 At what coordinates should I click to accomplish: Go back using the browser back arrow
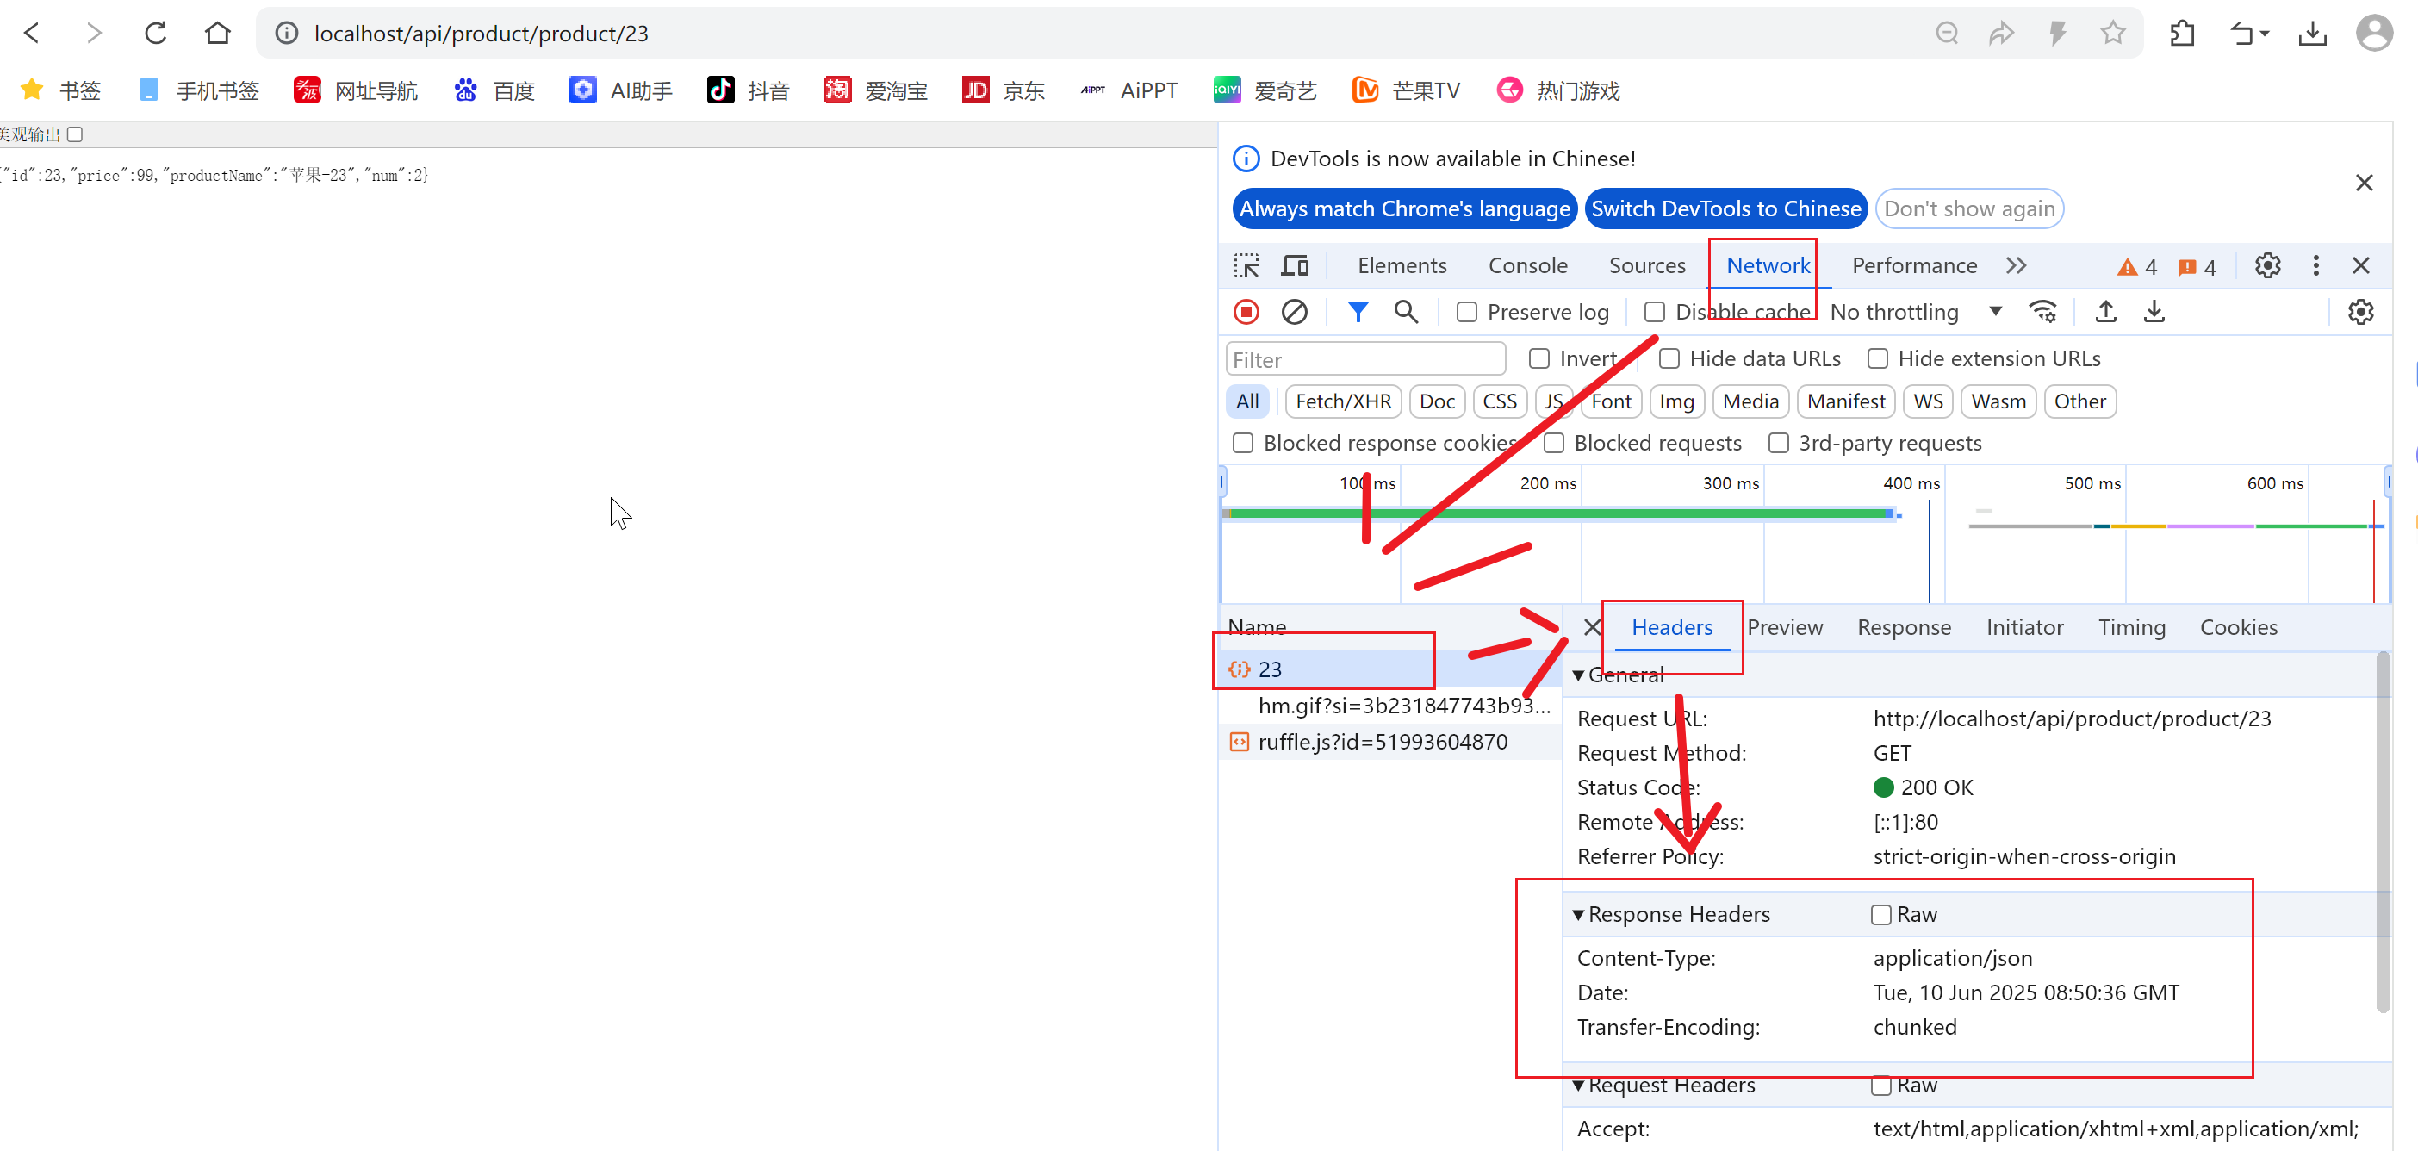tap(32, 33)
